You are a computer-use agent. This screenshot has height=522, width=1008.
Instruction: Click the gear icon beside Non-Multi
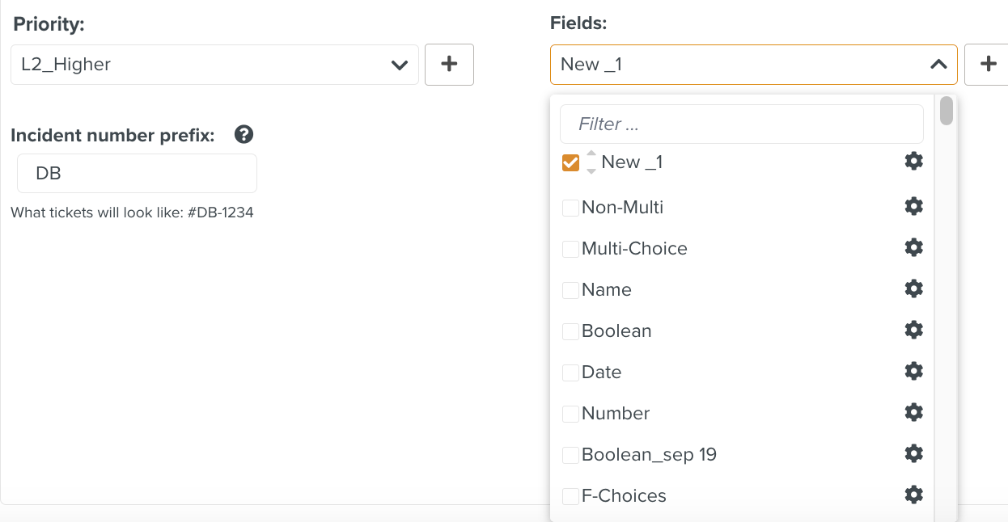click(913, 206)
